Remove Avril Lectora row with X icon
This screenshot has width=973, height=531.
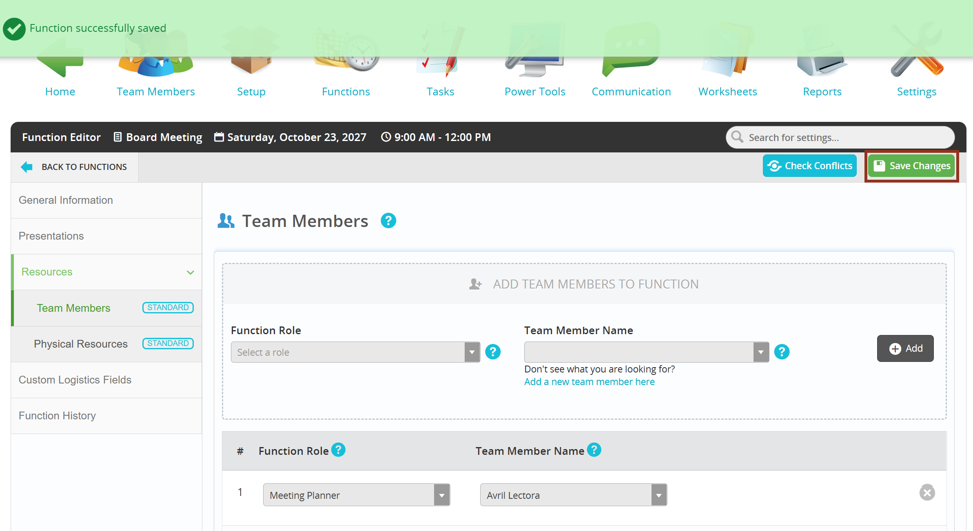[927, 493]
